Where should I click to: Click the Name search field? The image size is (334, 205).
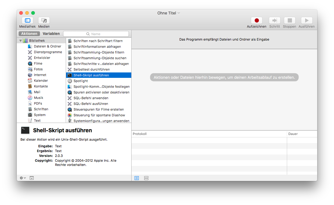pyautogui.click(x=96, y=34)
